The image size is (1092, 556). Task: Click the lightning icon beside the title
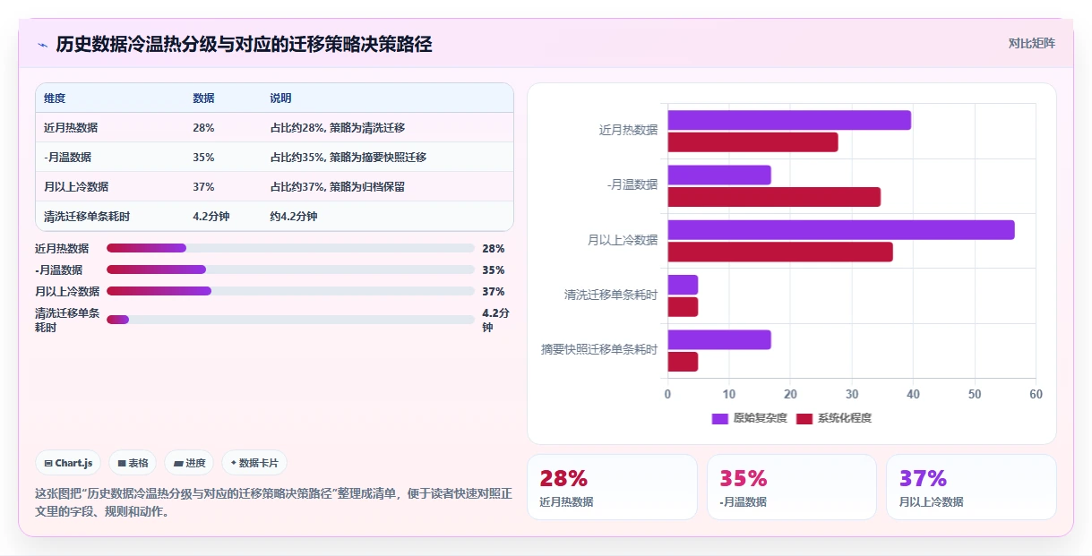42,45
